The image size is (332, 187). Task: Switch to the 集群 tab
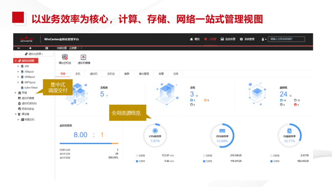(x=127, y=74)
